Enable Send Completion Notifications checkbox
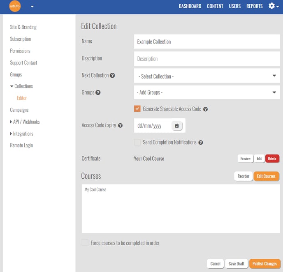Viewport: 283px width, 272px height. tap(137, 142)
